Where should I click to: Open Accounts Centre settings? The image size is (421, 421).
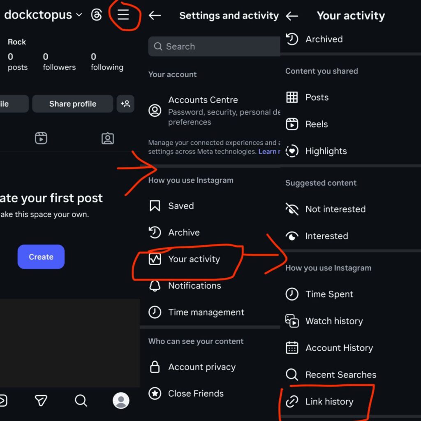(x=203, y=100)
